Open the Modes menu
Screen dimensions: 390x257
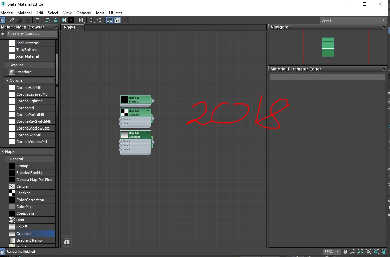(x=6, y=13)
